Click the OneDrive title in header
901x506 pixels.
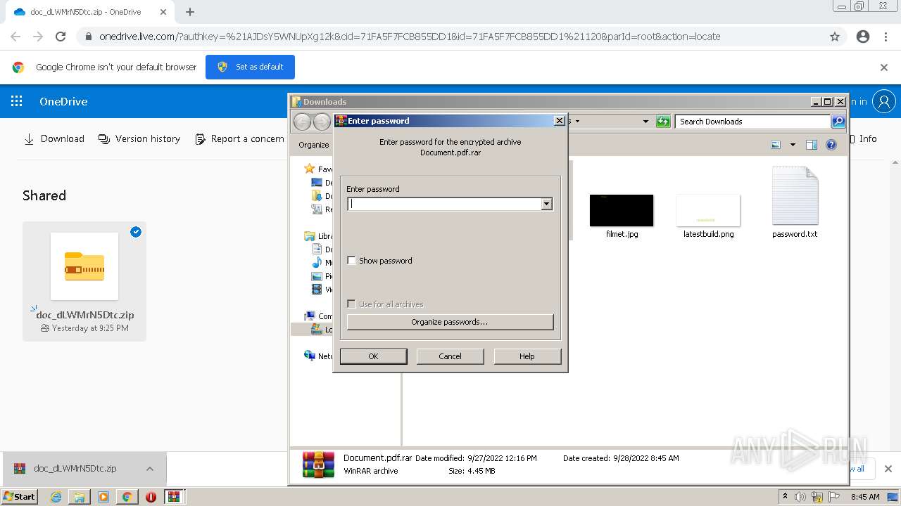[x=63, y=101]
